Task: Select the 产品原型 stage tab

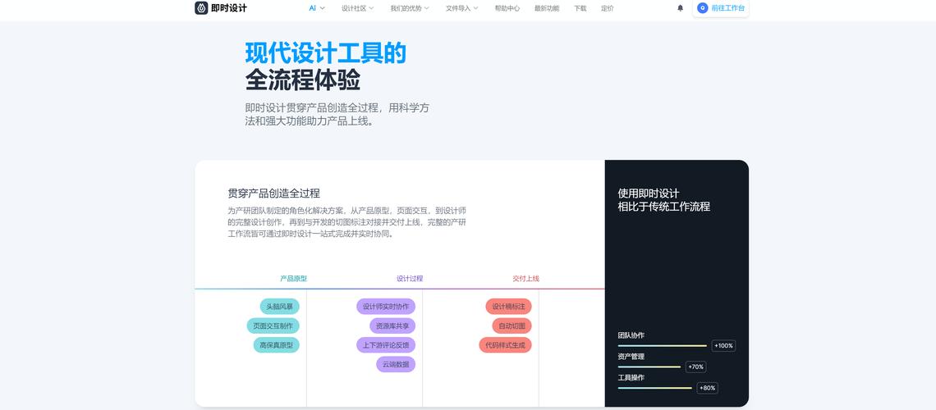Action: point(294,278)
